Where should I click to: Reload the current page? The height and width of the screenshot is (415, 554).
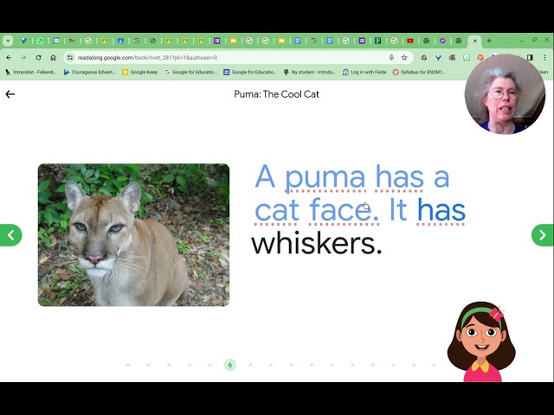coord(38,58)
